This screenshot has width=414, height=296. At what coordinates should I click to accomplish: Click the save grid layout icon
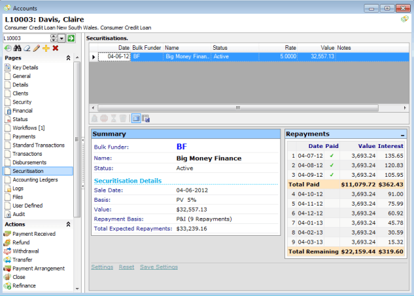(146, 119)
